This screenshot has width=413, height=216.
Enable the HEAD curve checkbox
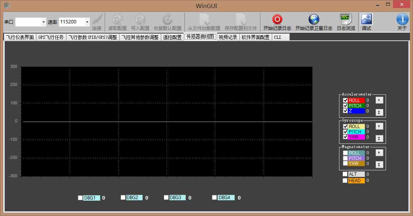[345, 181]
